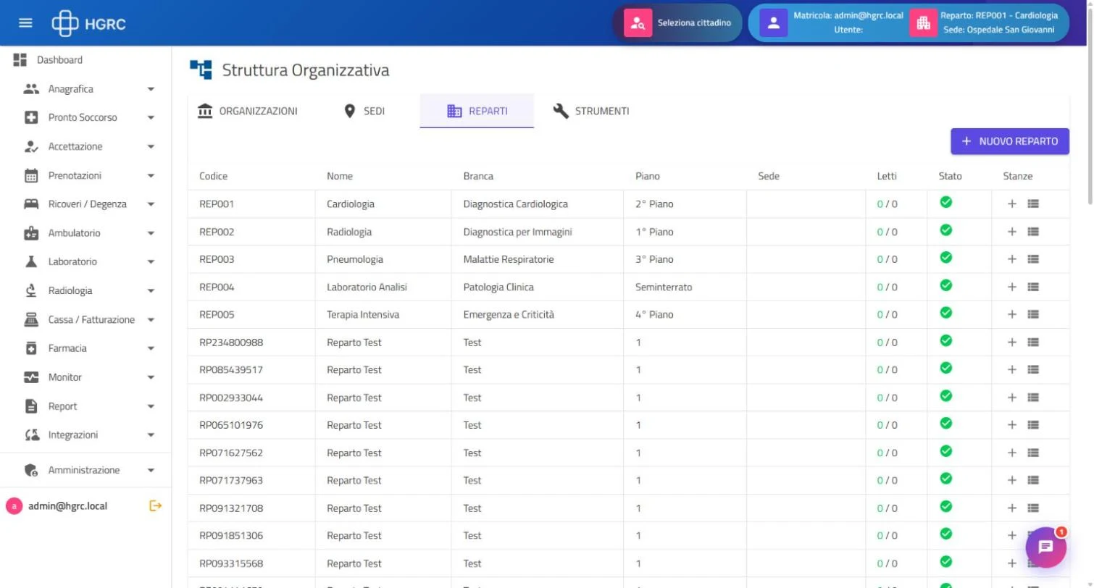1094x588 pixels.
Task: Switch to the Organizzazioni tab
Action: [247, 111]
